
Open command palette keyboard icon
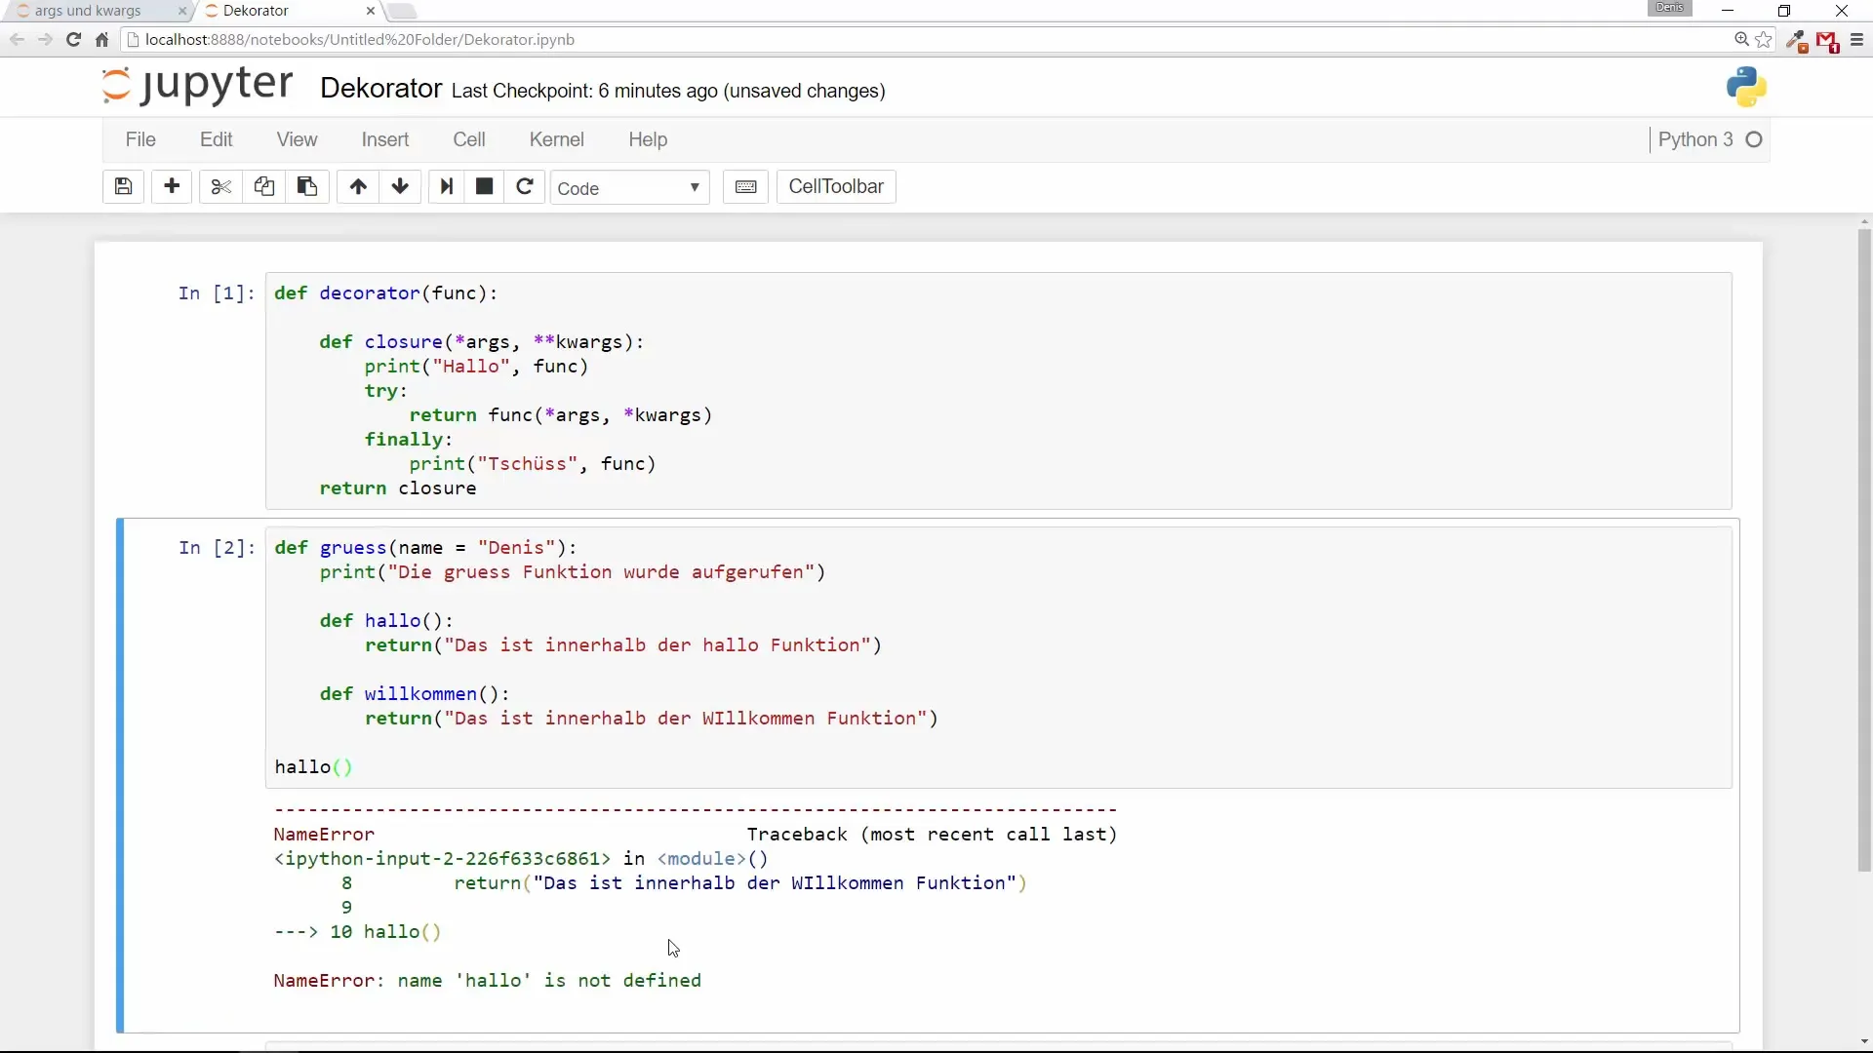pyautogui.click(x=745, y=187)
